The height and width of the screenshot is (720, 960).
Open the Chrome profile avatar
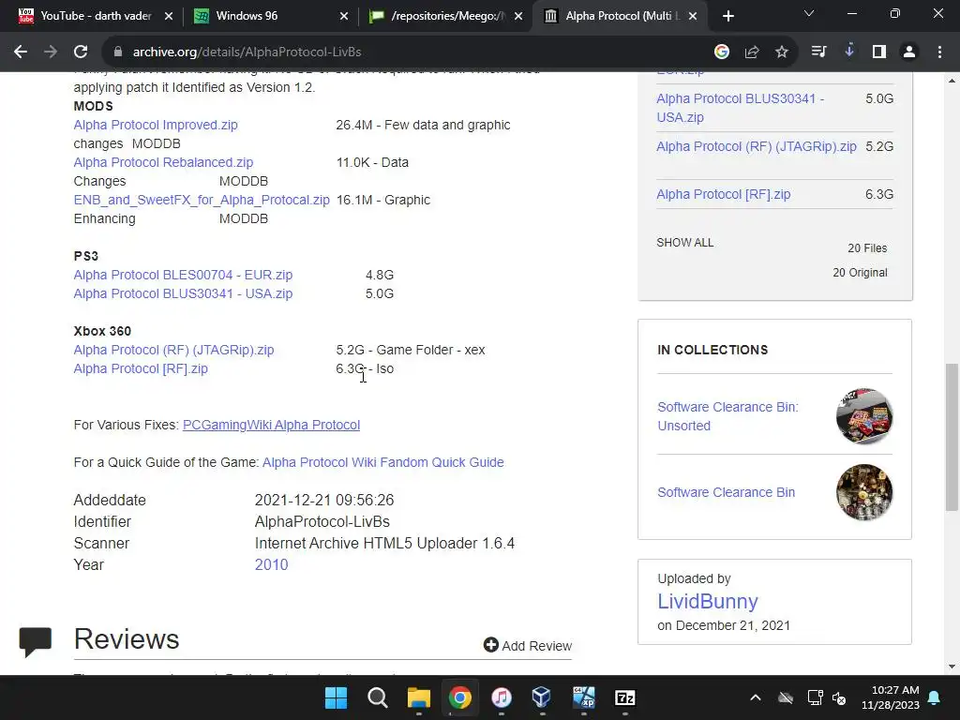coord(909,52)
